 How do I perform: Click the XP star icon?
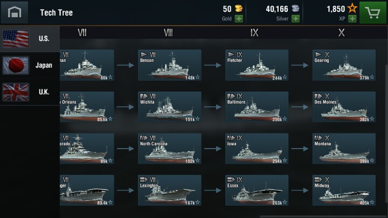[x=353, y=9]
